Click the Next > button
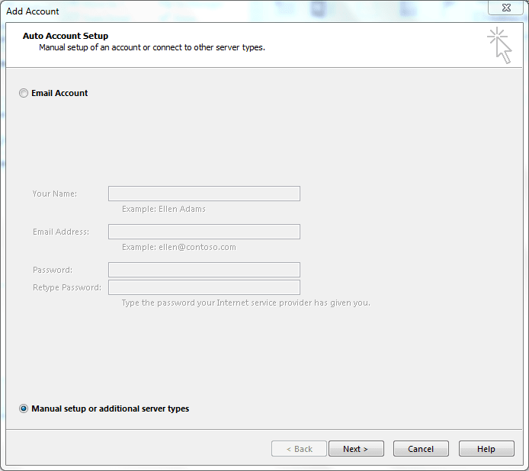 tap(356, 449)
